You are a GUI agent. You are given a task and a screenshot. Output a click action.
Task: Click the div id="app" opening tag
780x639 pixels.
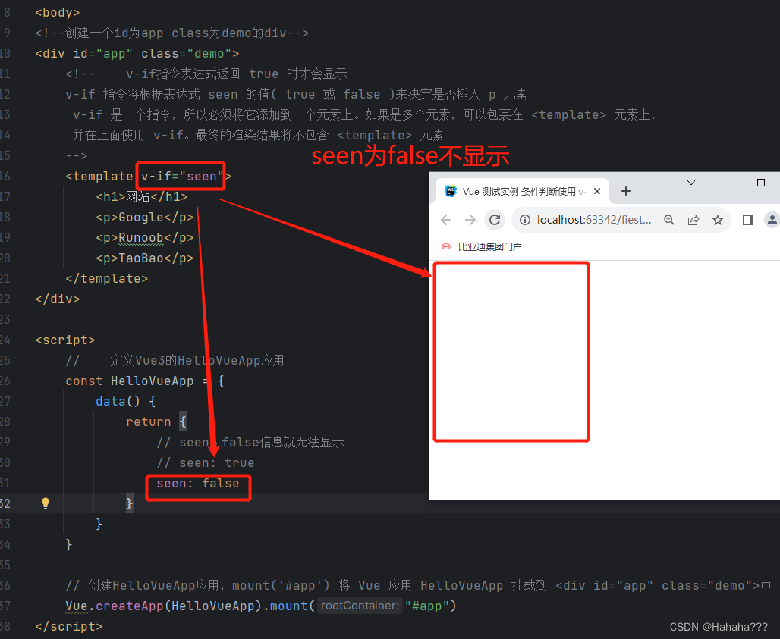pos(137,53)
